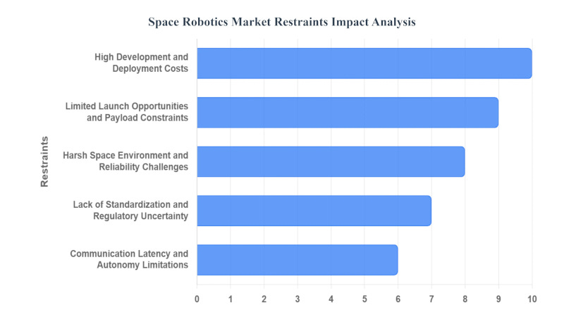Viewport: 564px width, 317px height.
Task: Click the 'Limited Launch Opportunities and Payload Constraints' label
Action: pos(127,112)
